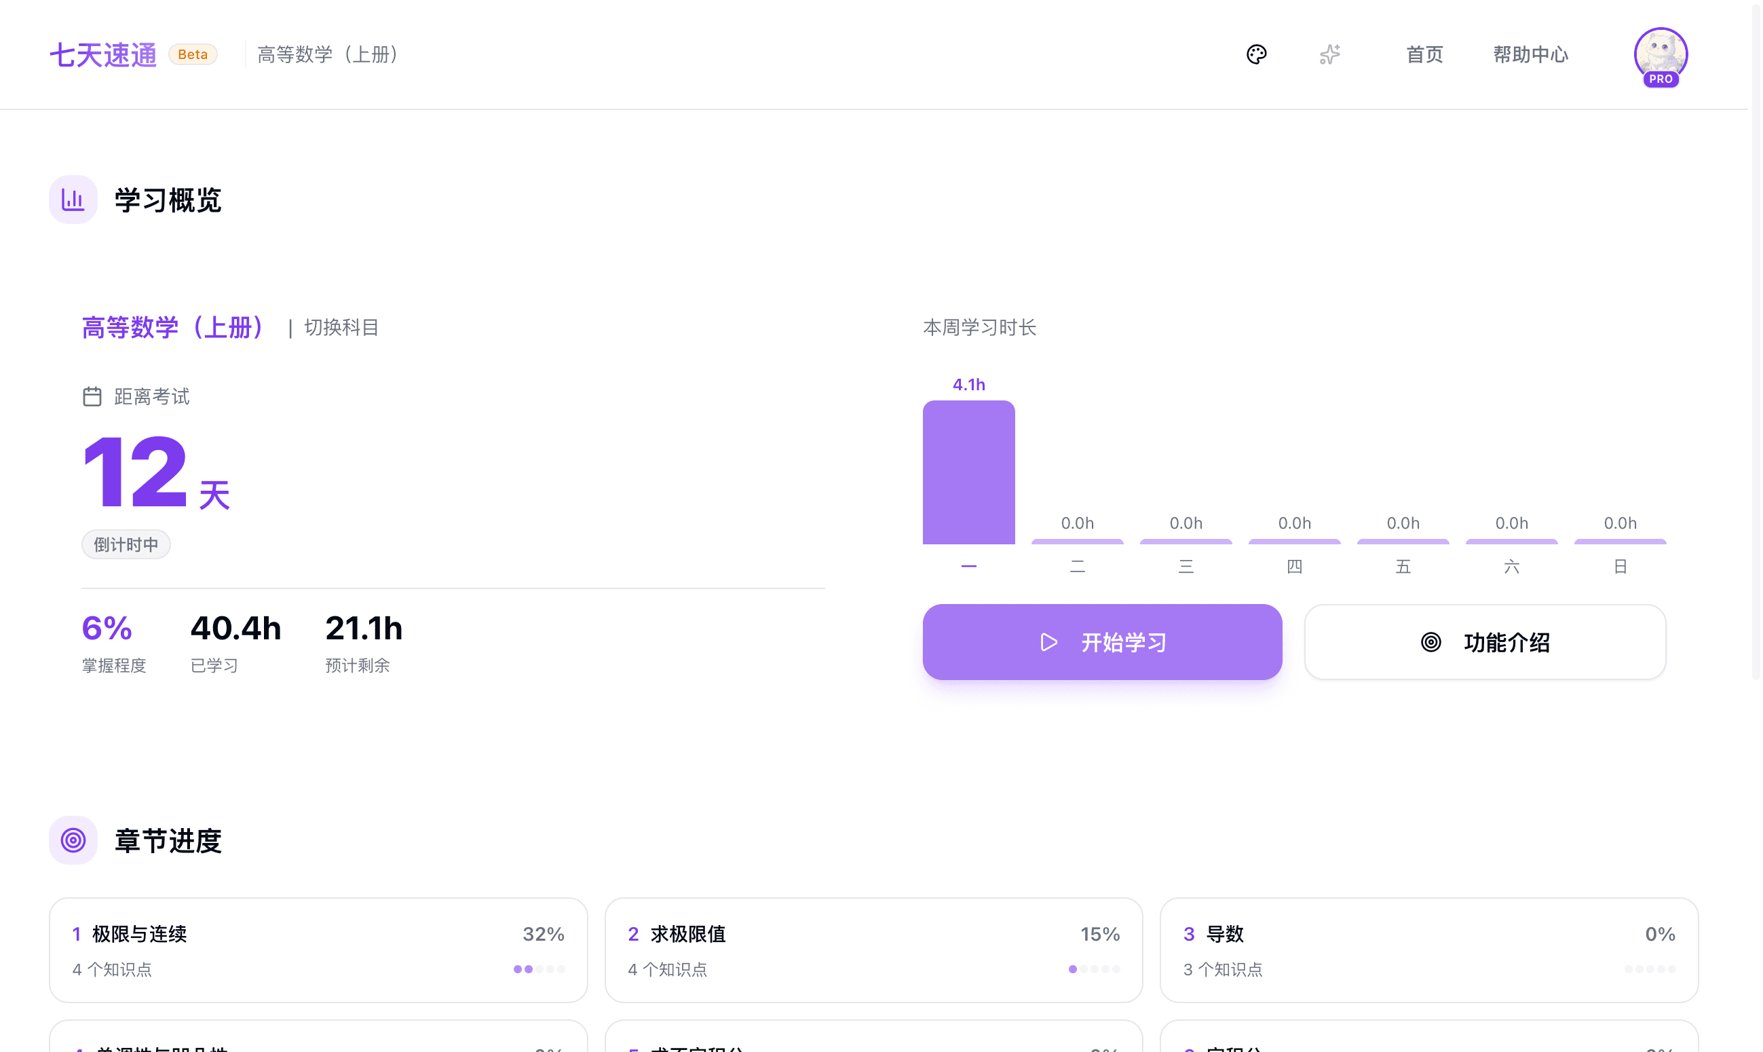Click the purple 高等数学（上册） title
1763x1052 pixels.
[x=172, y=328]
